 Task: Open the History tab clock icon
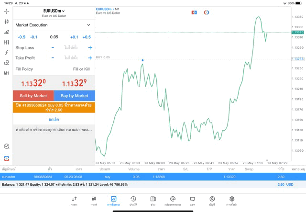(x=133, y=201)
